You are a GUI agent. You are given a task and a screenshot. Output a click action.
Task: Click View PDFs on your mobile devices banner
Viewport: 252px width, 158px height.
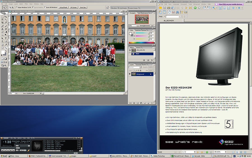point(229,4)
